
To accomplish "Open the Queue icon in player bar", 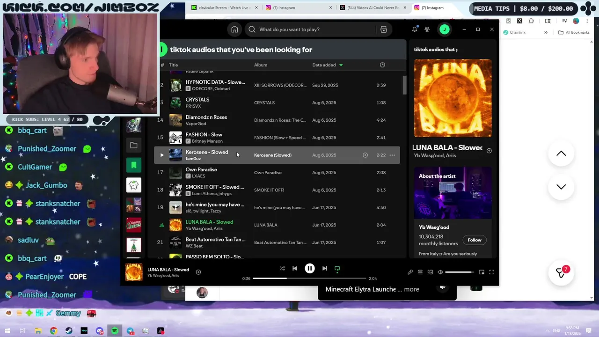I will tap(420, 272).
